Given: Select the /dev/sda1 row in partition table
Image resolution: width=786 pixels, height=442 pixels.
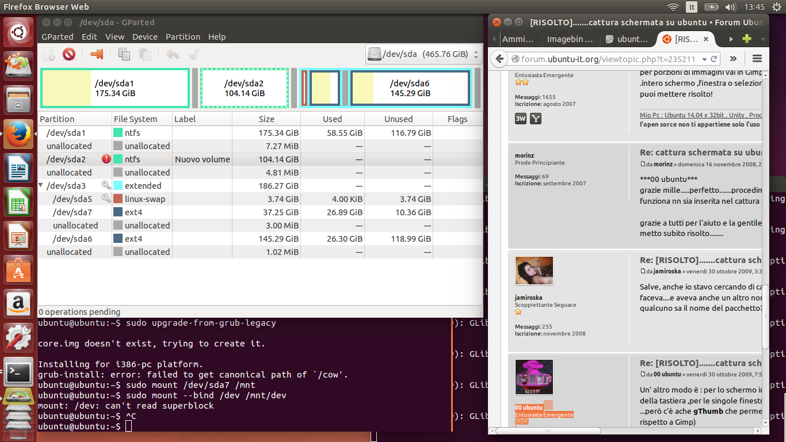Looking at the screenshot, I should (x=260, y=132).
